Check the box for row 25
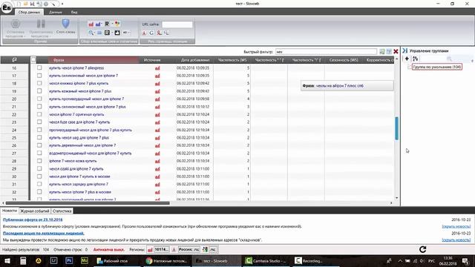Screen dimensions: 475x267 (x=39, y=137)
